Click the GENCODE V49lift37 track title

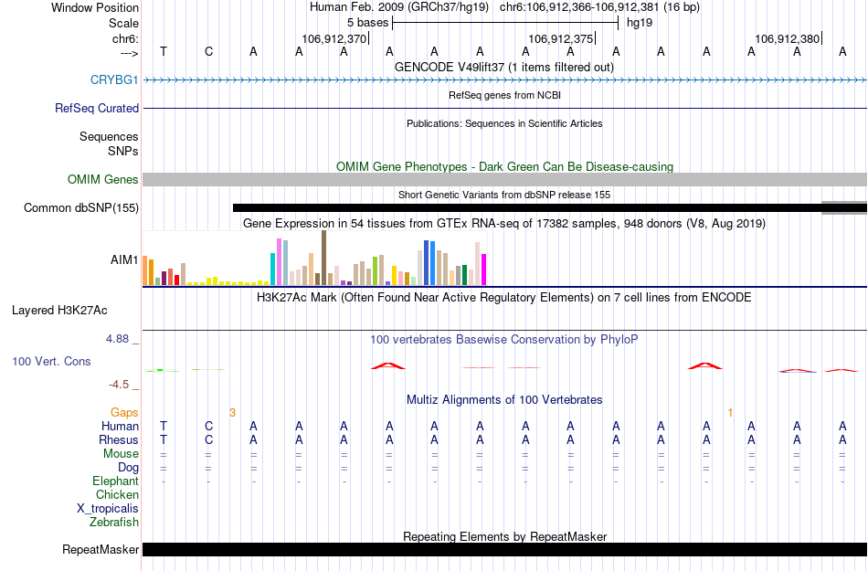[504, 67]
